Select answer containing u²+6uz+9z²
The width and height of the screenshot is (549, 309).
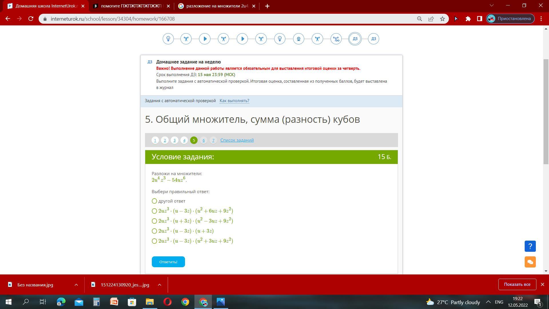(154, 211)
